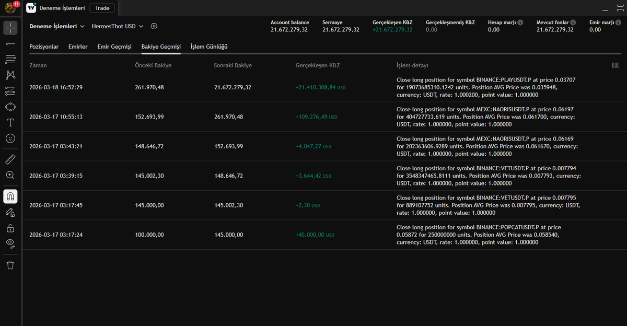This screenshot has width=627, height=326.
Task: Open user profile avatar with notifications
Action: pyautogui.click(x=11, y=8)
